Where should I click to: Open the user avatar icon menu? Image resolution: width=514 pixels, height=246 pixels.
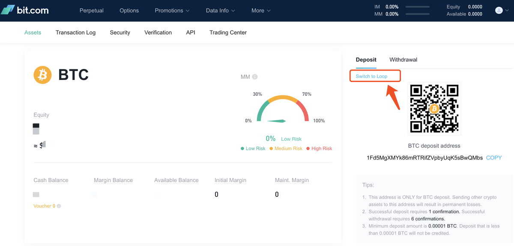501,10
